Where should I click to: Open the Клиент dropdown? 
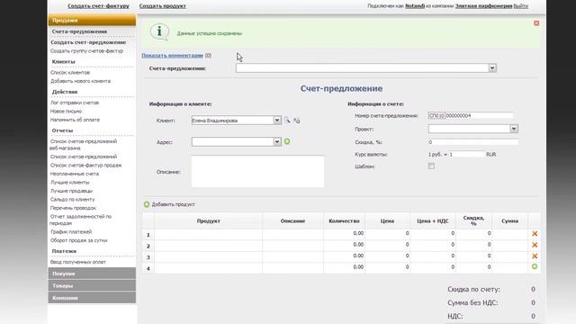coord(277,120)
